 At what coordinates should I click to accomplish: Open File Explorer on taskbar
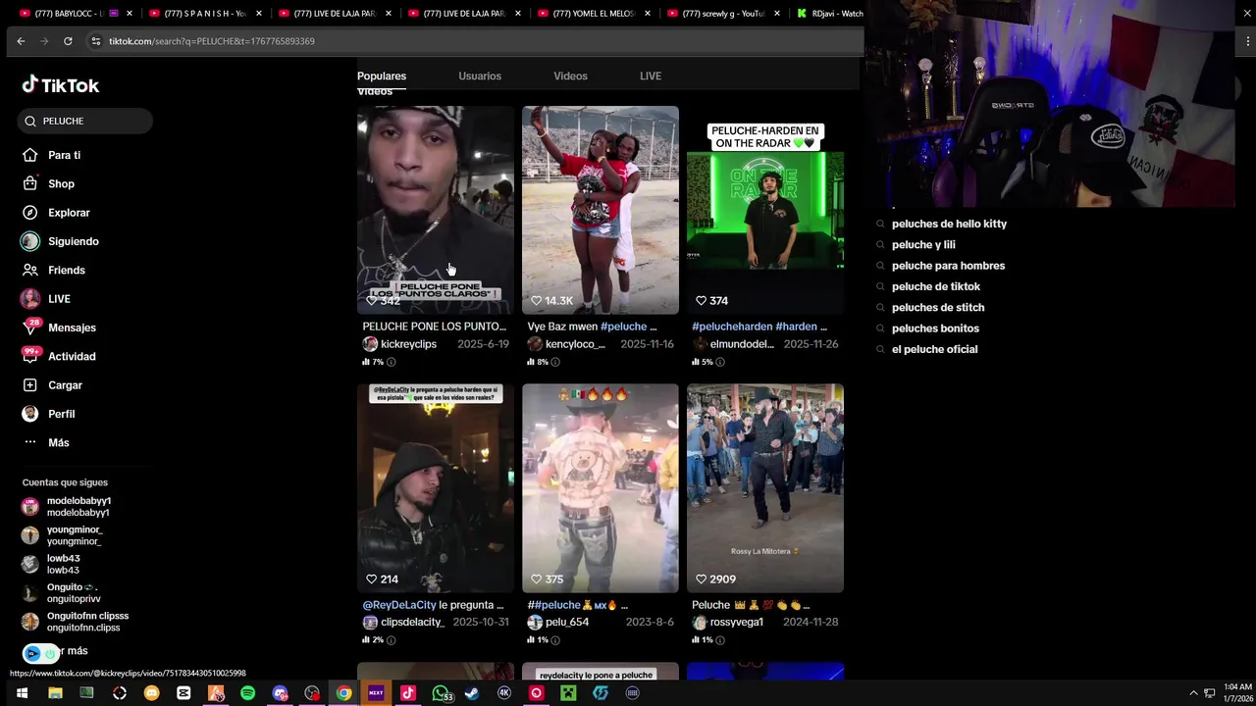(55, 693)
